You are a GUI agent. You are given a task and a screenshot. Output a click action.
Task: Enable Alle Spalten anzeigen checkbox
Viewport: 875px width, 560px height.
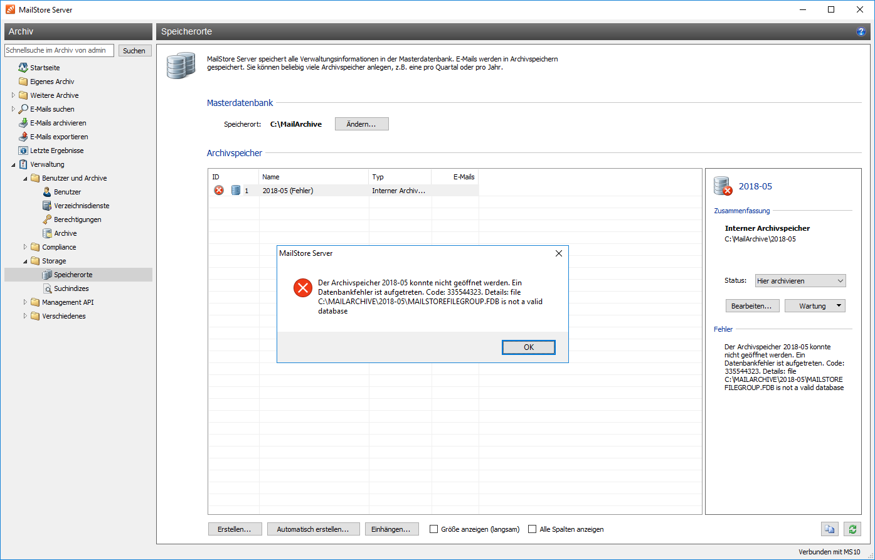(532, 529)
